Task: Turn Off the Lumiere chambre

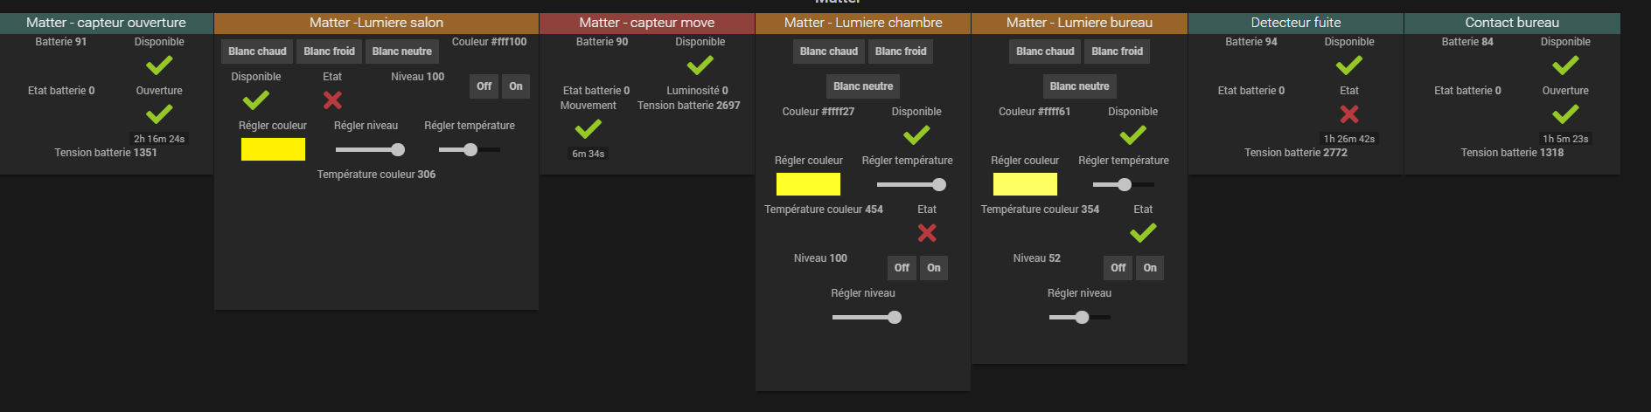Action: click(902, 268)
